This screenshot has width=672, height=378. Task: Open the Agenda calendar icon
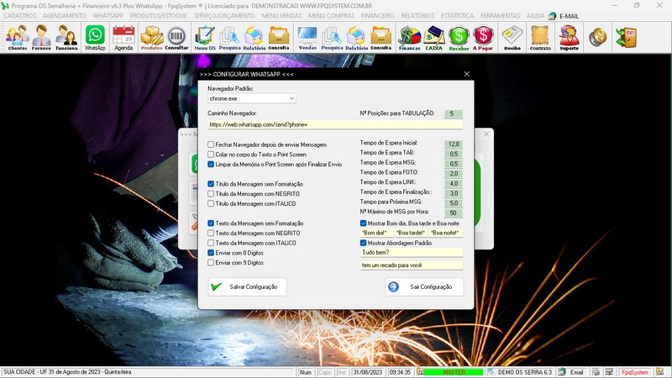tap(123, 38)
